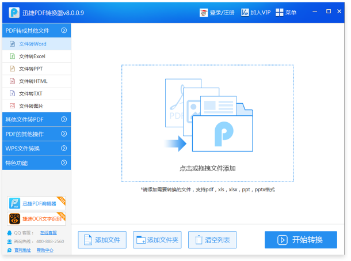Screen dimensions: 351x261
Task: Click the hotline headset icon
Action: click(x=9, y=241)
